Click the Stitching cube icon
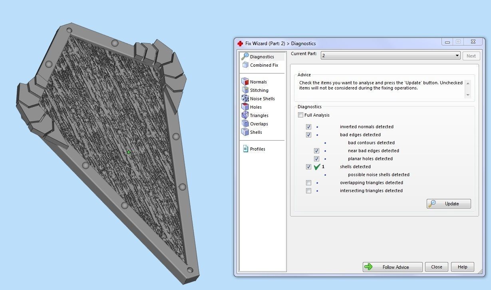 tap(245, 90)
